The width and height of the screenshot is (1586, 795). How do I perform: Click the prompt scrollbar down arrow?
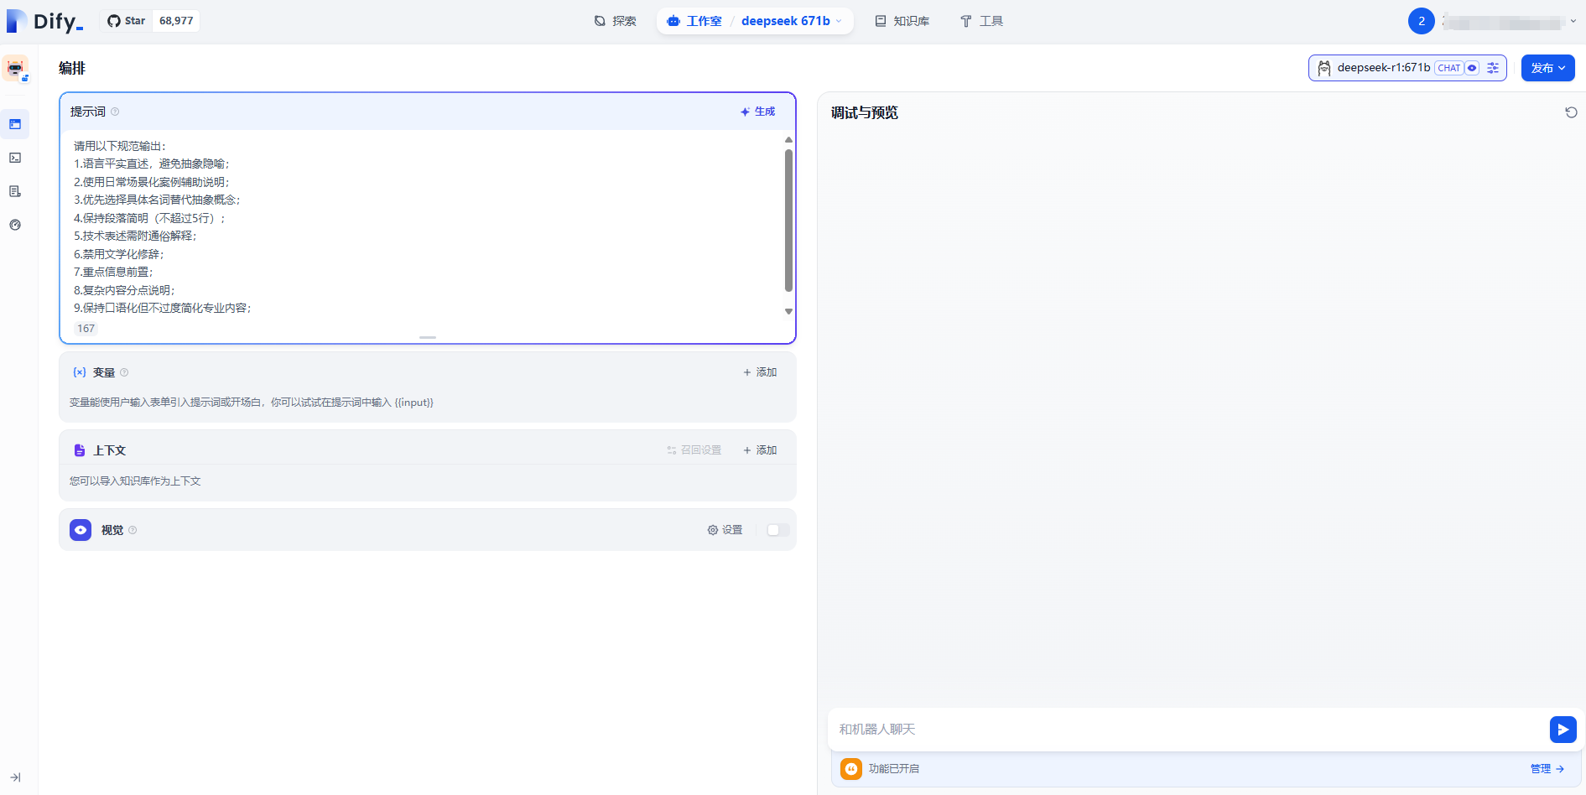tap(788, 311)
